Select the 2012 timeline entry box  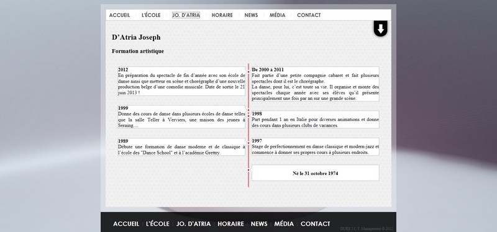(181, 81)
